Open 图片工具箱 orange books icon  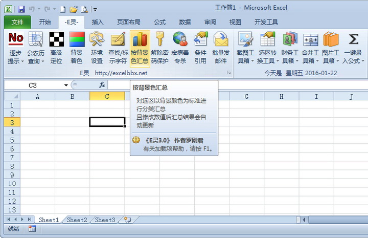(331, 39)
